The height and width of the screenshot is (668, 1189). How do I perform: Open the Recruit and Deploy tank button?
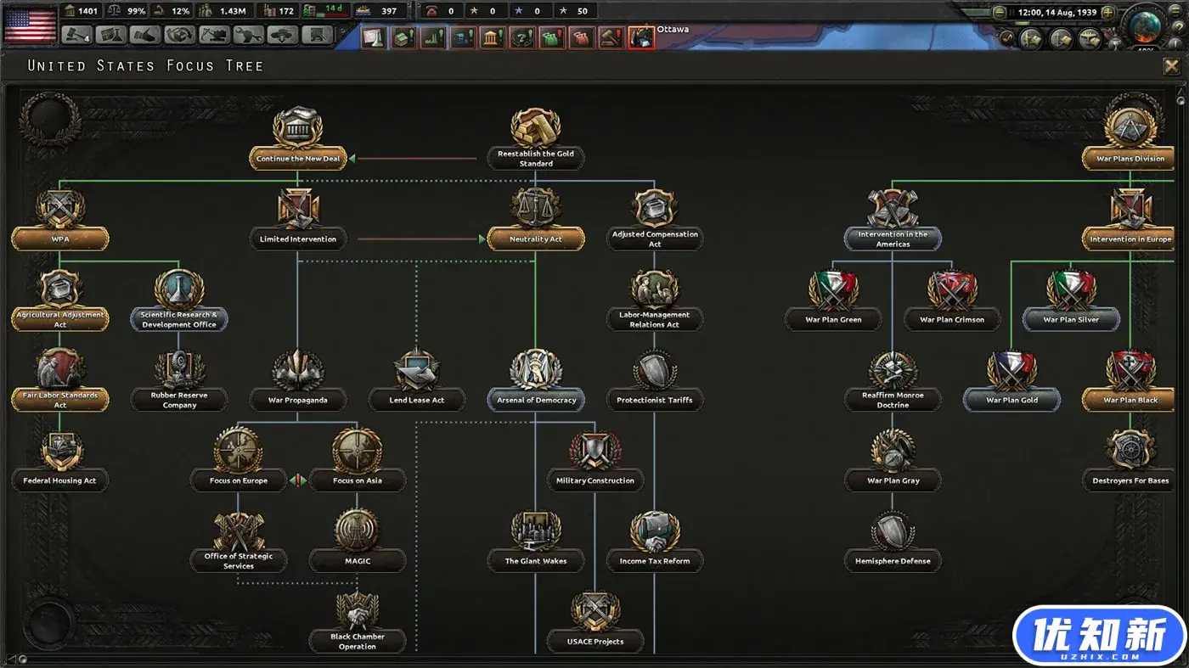283,36
